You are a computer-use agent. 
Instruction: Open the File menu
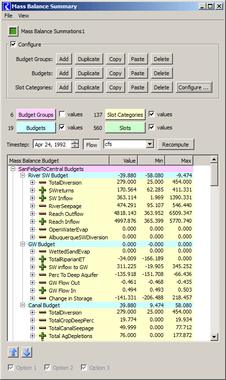pyautogui.click(x=8, y=16)
